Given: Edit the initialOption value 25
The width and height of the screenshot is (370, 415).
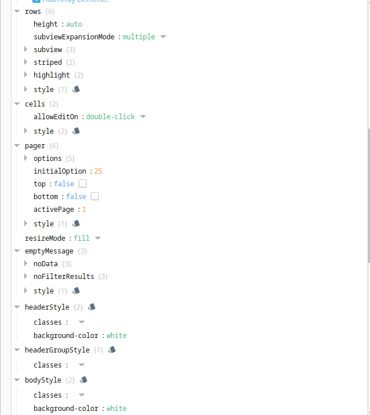Looking at the screenshot, I should [x=98, y=171].
